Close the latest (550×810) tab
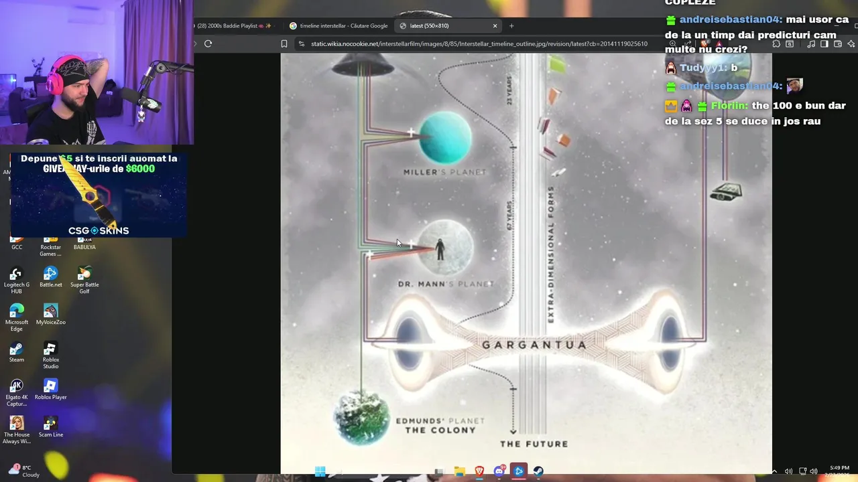Viewport: 858px width, 482px height. [x=495, y=25]
